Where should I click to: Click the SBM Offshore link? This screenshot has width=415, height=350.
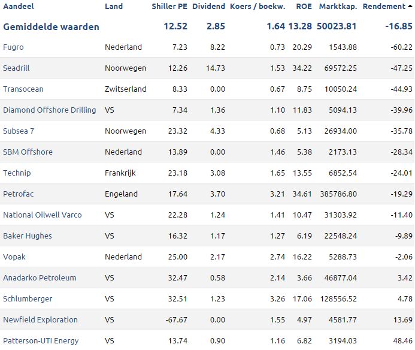[x=28, y=152]
